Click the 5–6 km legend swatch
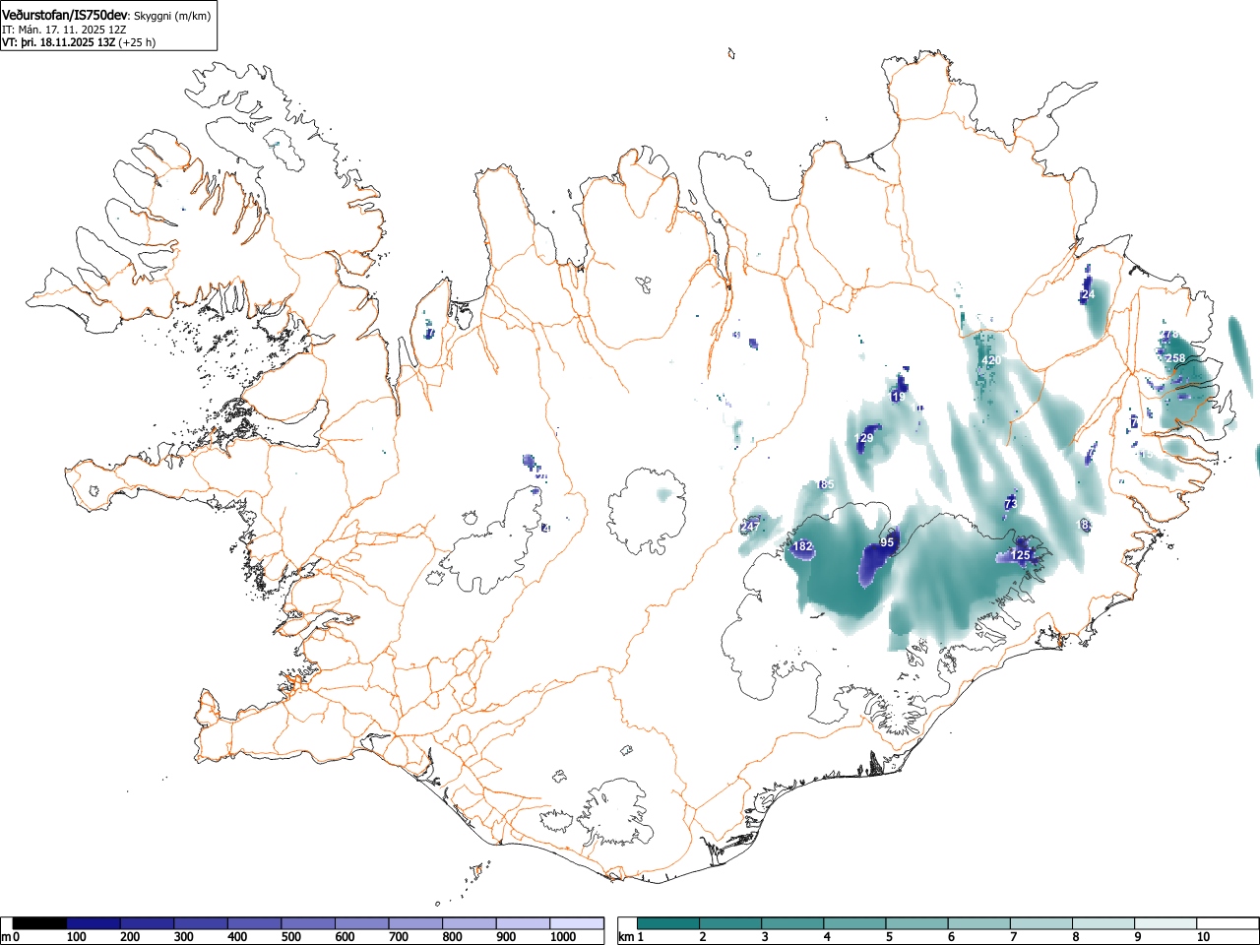The width and height of the screenshot is (1260, 945). click(917, 923)
